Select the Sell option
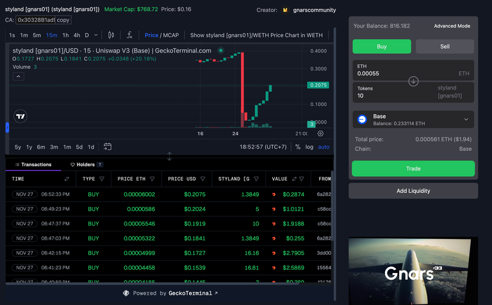 click(x=445, y=46)
